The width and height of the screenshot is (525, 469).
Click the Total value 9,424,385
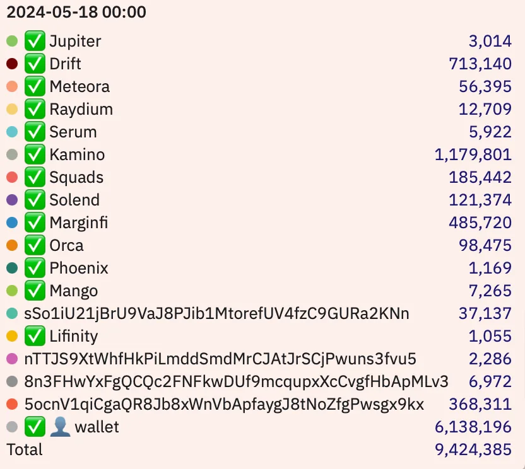coord(473,449)
